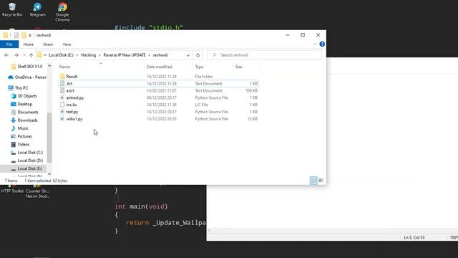Switch to details view layout icon
The width and height of the screenshot is (458, 258).
[x=313, y=181]
